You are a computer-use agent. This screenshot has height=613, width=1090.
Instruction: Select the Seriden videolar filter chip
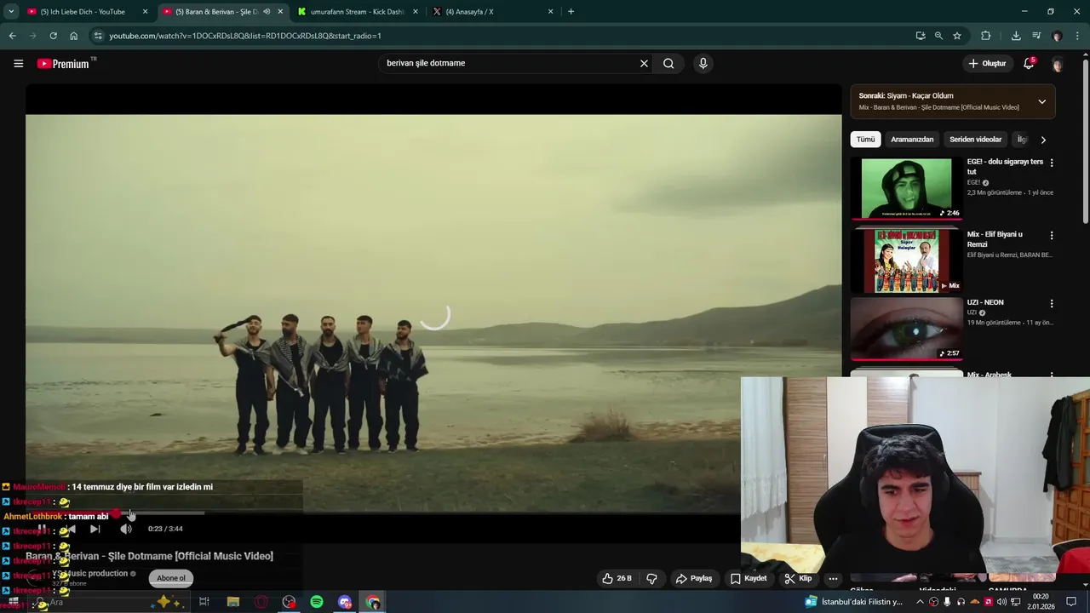(976, 140)
